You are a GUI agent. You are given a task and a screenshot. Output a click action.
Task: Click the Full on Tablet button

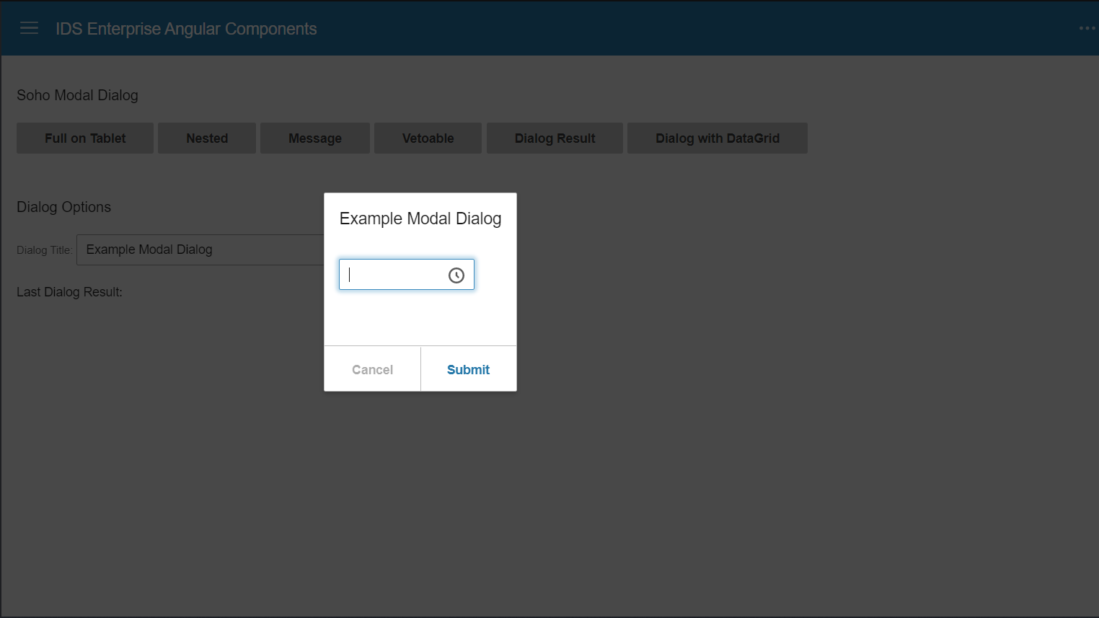coord(85,138)
